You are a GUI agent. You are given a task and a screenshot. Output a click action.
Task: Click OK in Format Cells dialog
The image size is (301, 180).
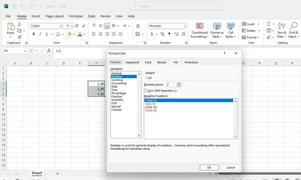pos(209,167)
